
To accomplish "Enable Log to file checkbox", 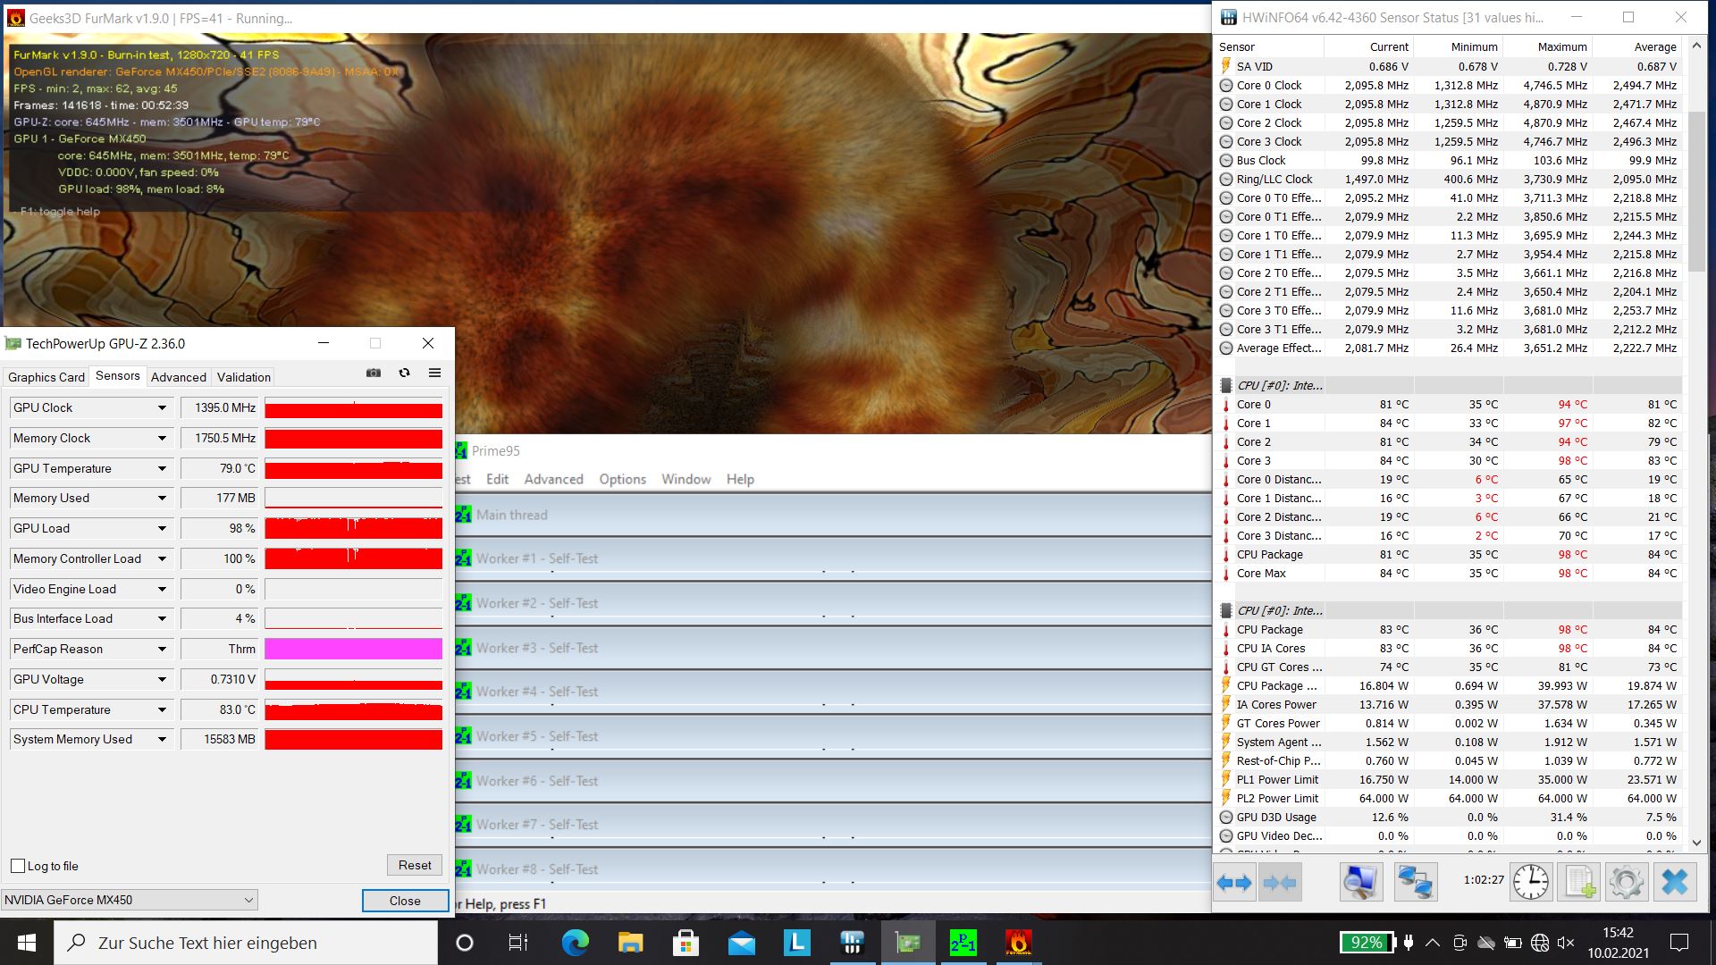I will pos(18,866).
